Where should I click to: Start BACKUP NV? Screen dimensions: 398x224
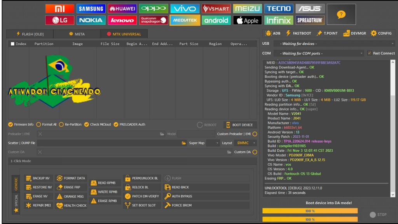(38, 178)
